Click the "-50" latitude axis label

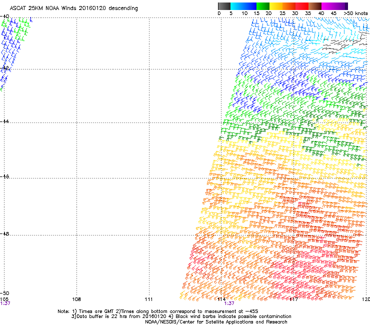(x=4, y=293)
